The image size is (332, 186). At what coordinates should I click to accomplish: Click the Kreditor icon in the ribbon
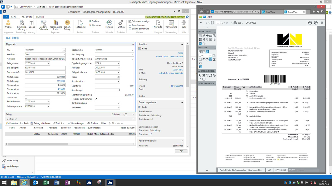[8, 24]
